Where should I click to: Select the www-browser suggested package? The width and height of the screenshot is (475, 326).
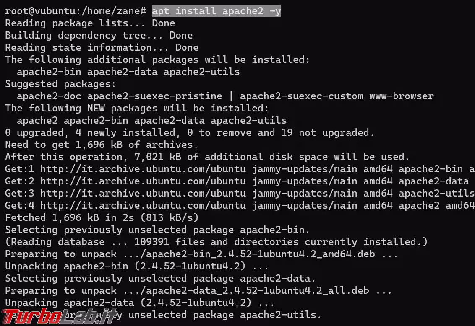(401, 96)
